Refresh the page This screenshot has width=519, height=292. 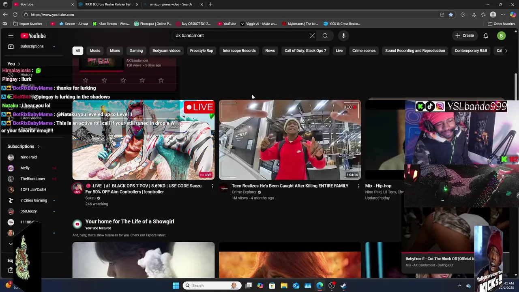click(15, 15)
